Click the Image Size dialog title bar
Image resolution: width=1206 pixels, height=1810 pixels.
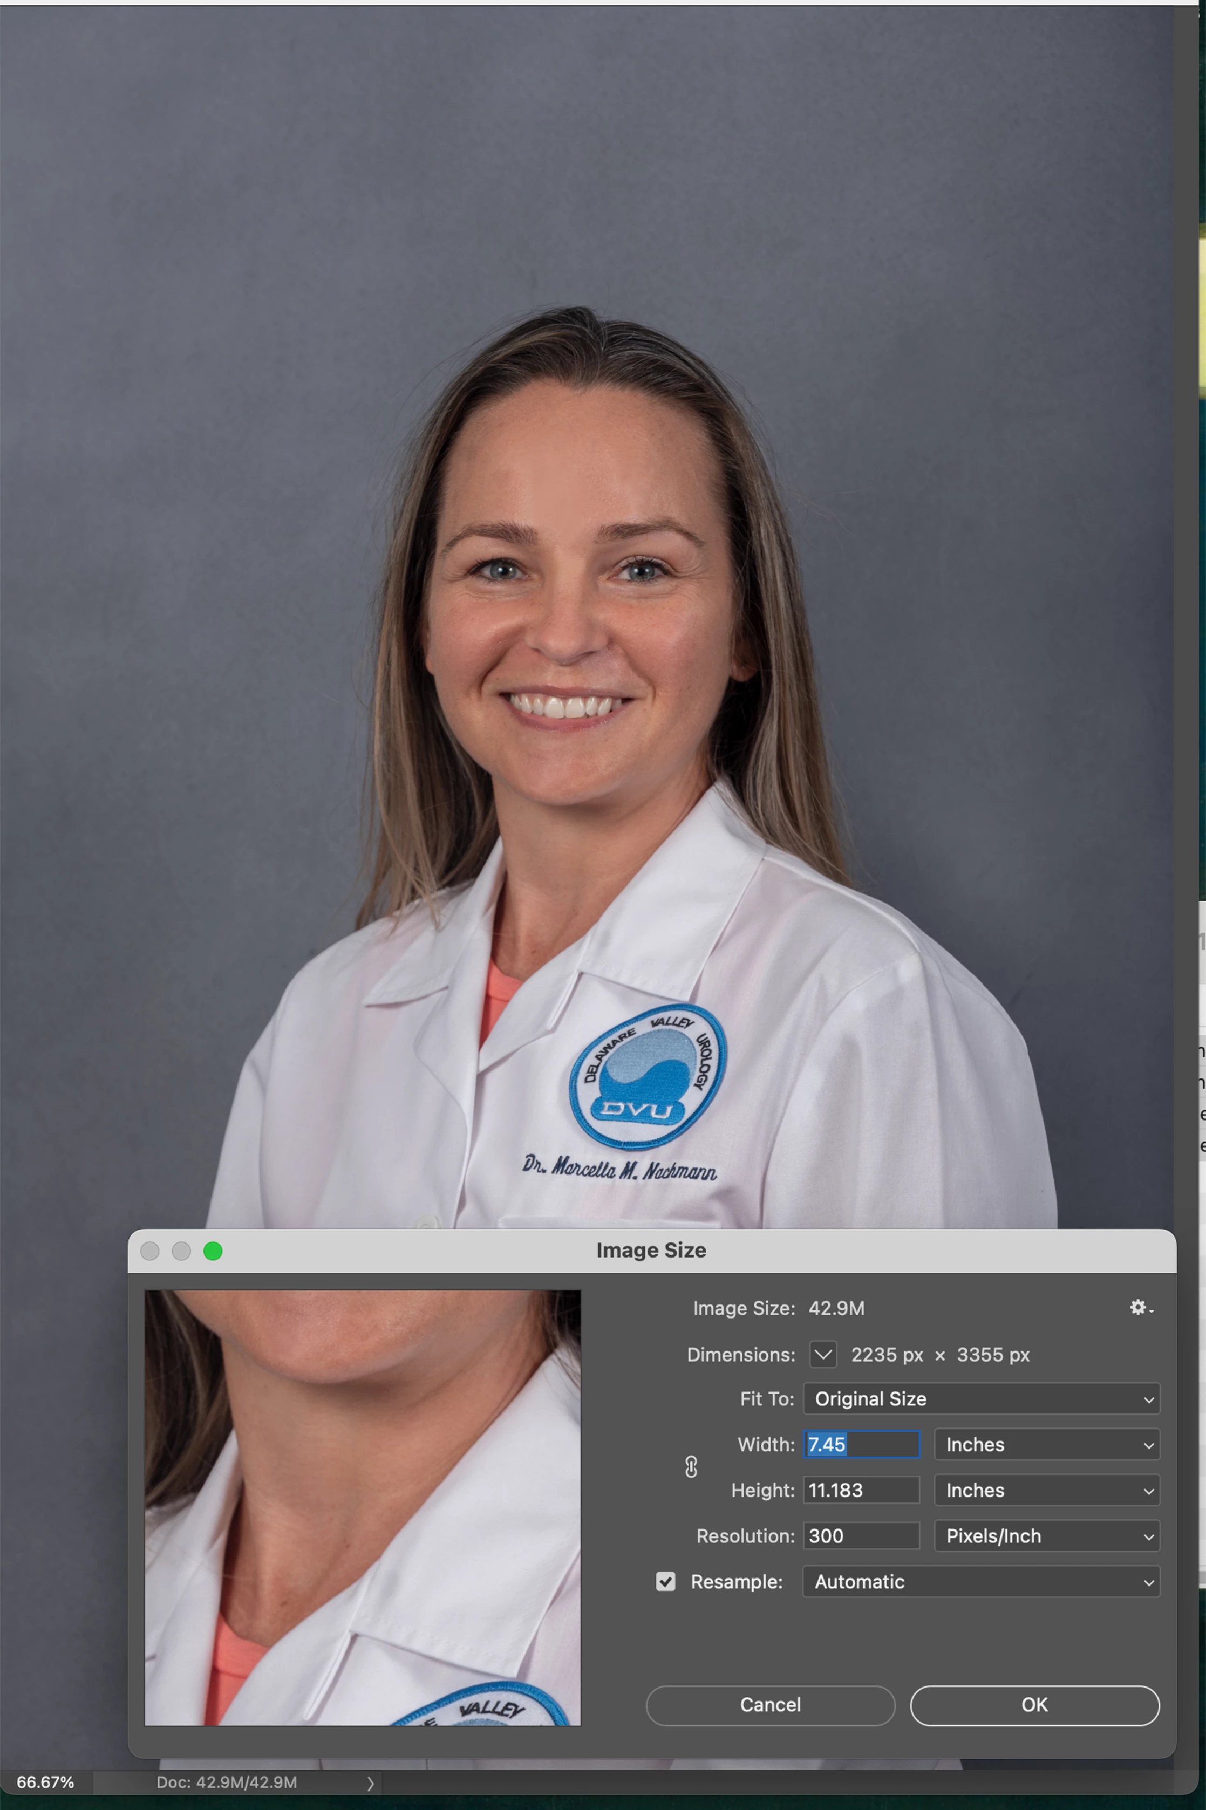pyautogui.click(x=651, y=1250)
